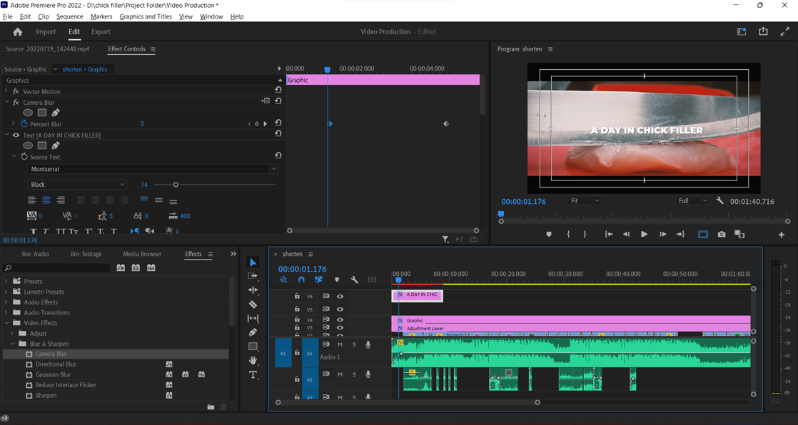Select the Type tool
The image size is (798, 425).
coord(253,374)
